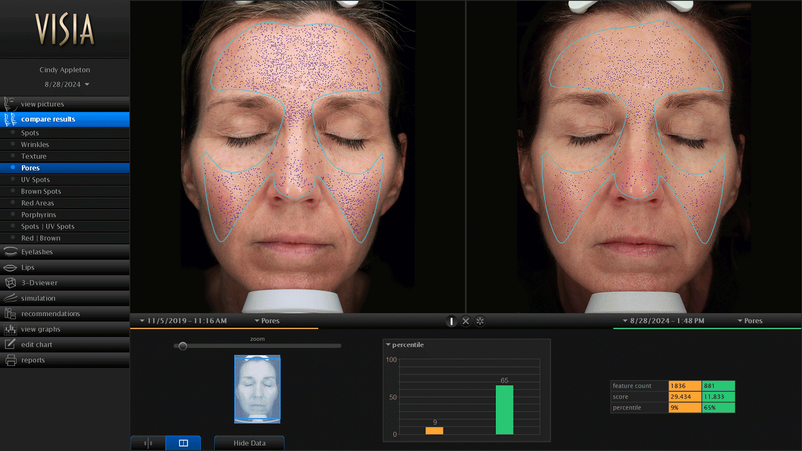This screenshot has width=802, height=451.
Task: Click the snowflake reset icon between the photos
Action: (x=480, y=321)
